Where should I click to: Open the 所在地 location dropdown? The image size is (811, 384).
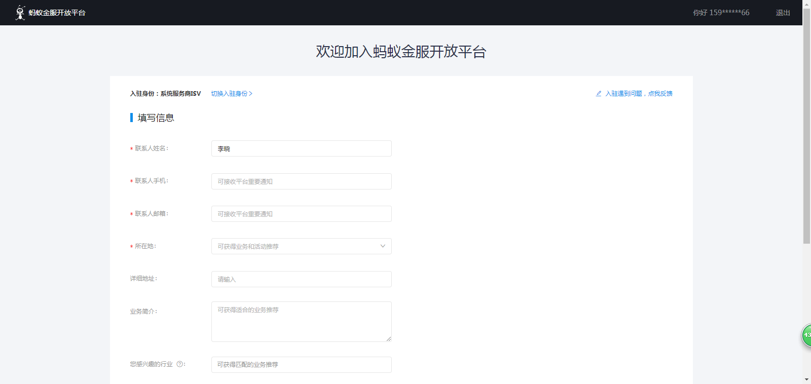click(x=302, y=246)
